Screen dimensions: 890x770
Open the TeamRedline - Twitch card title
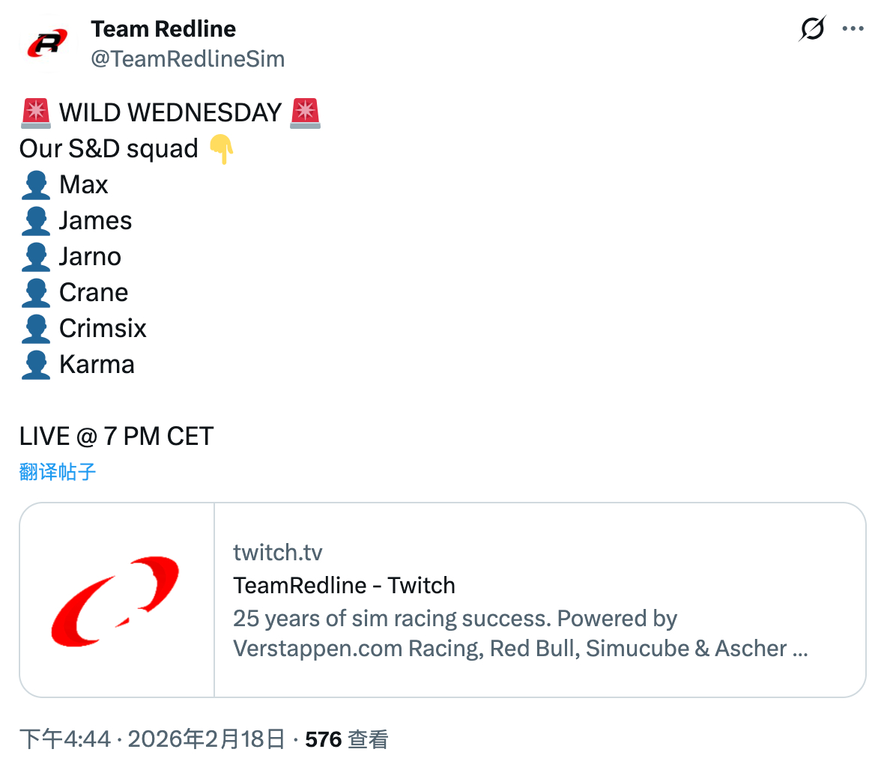344,585
